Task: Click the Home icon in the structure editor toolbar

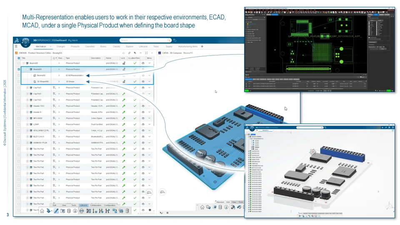Action: (42, 211)
